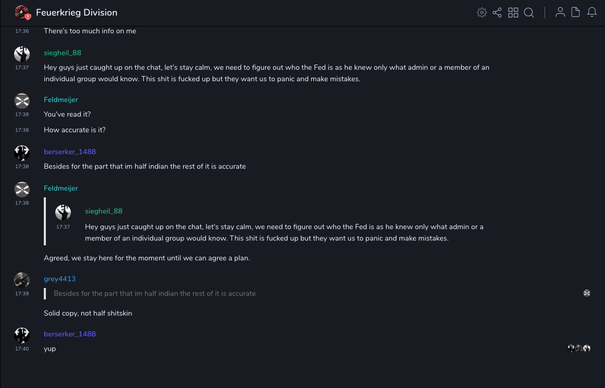This screenshot has height=388, width=605.
Task: Click the files document icon in header
Action: [576, 12]
